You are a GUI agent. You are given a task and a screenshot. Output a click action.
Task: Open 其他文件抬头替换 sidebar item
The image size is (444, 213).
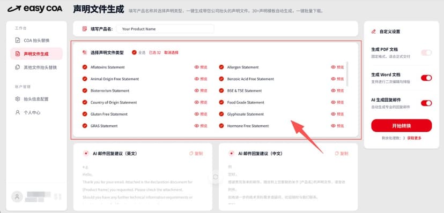tap(36, 67)
